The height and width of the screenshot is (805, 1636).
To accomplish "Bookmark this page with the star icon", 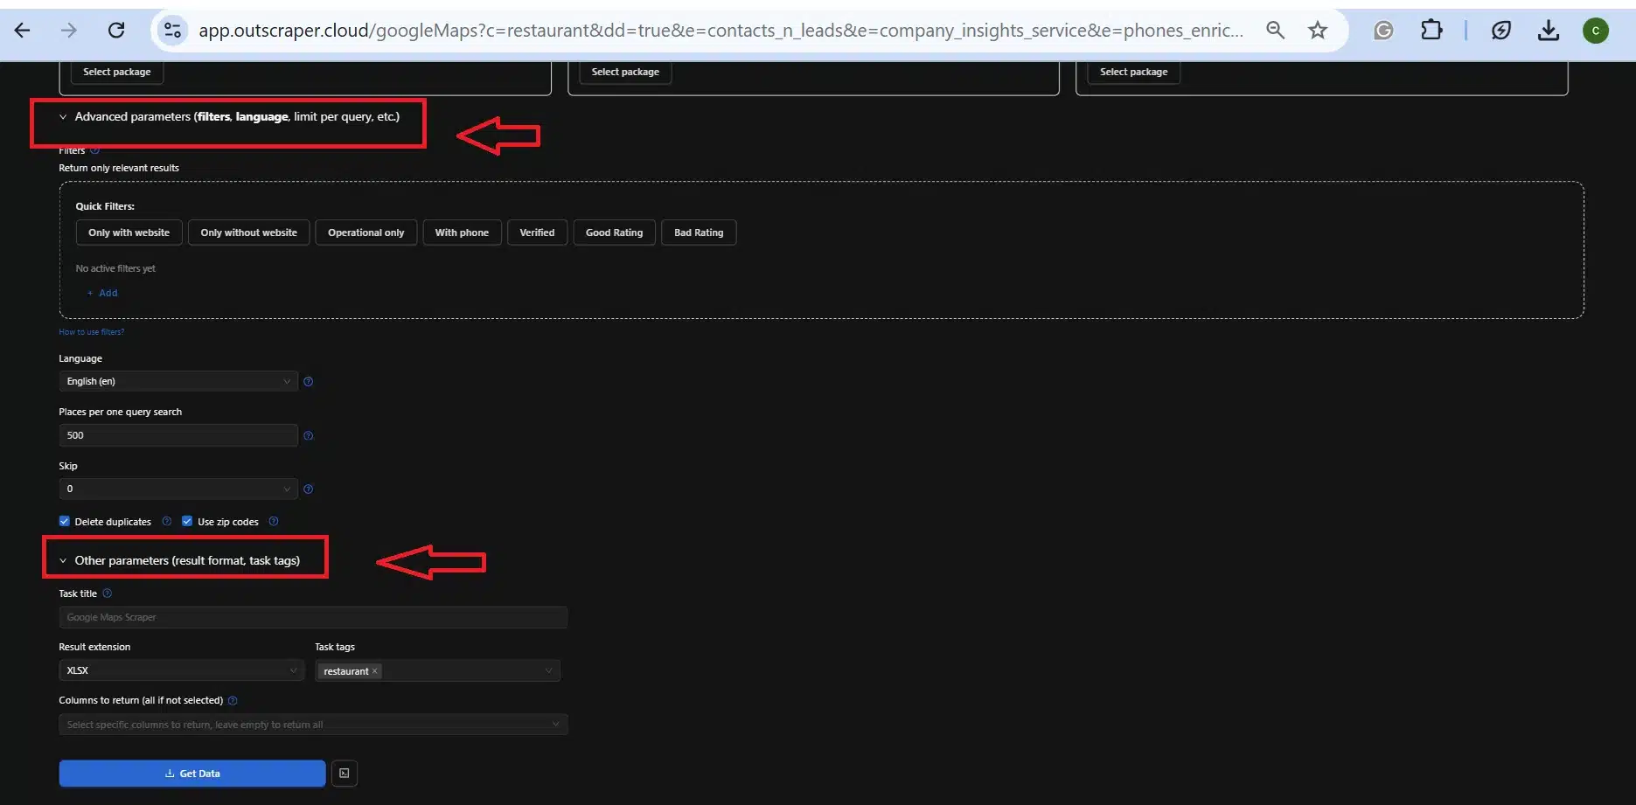I will click(1317, 31).
